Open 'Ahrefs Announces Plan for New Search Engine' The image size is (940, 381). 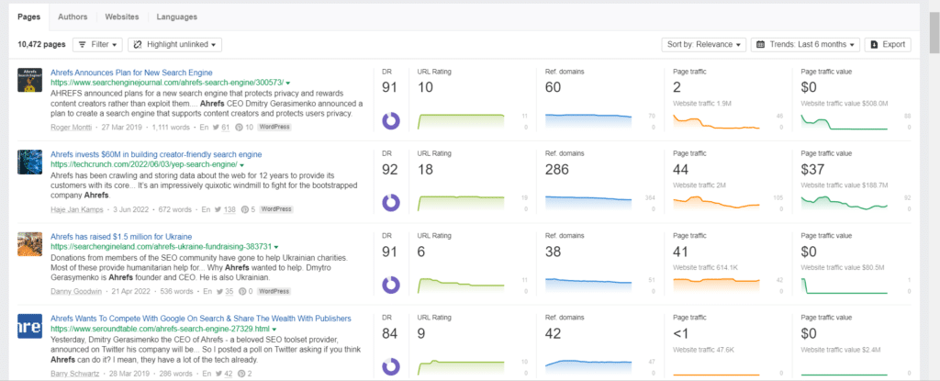tap(131, 73)
